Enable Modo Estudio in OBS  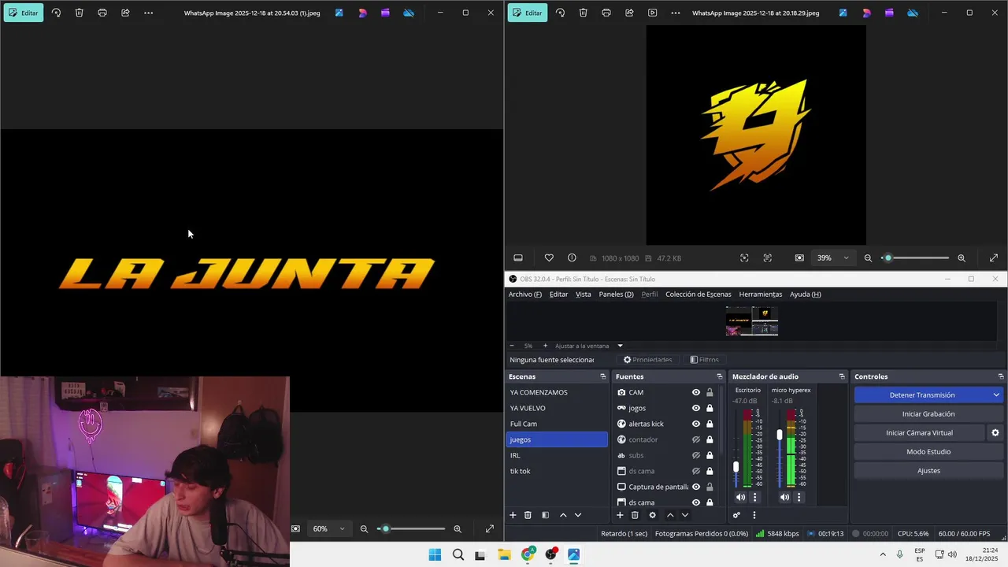(x=928, y=451)
